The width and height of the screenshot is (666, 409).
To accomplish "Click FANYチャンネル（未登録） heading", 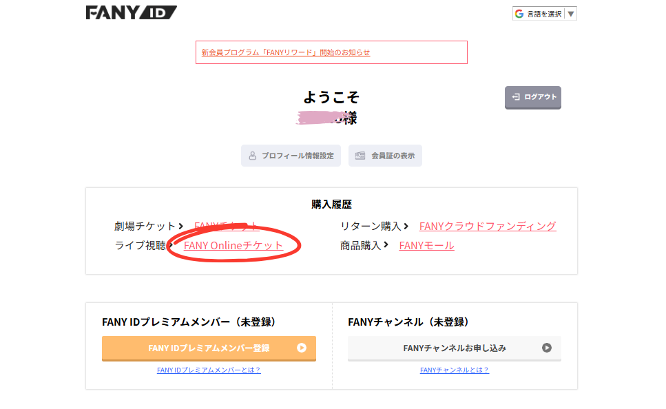I will click(x=408, y=322).
